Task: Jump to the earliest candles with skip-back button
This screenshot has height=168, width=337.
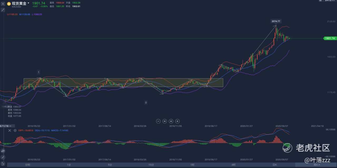Action: [x=165, y=121]
